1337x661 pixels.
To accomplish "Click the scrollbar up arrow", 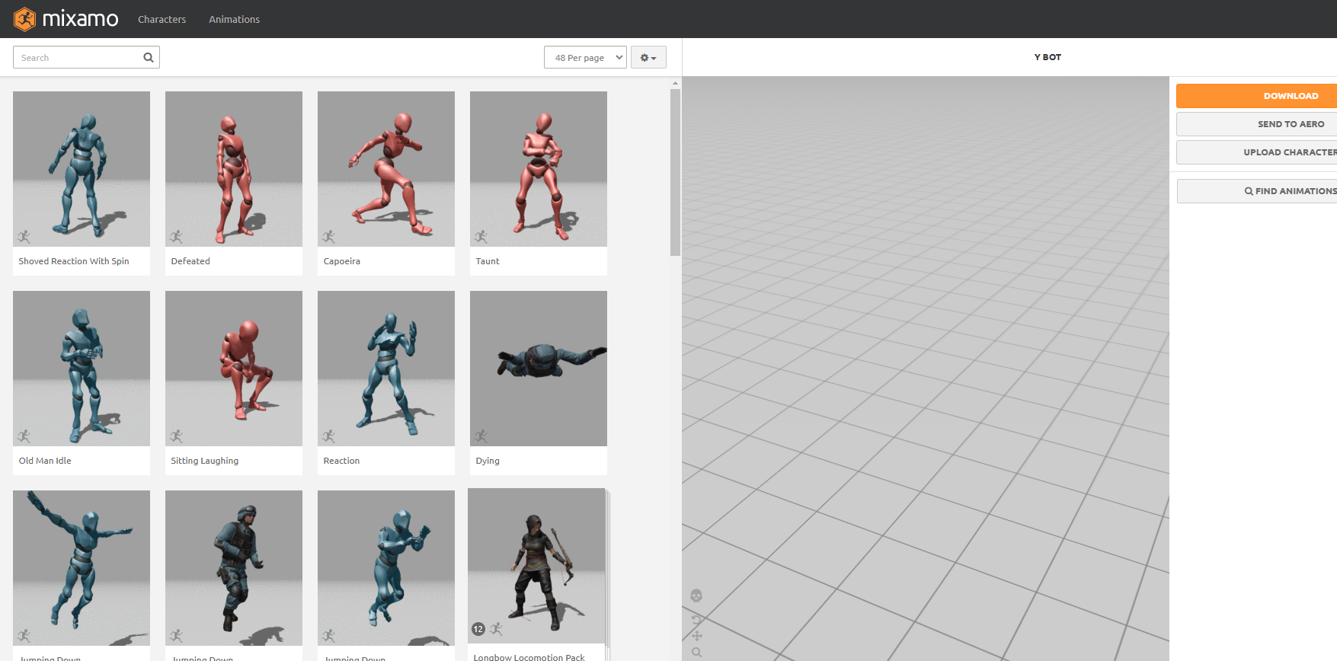I will (x=675, y=83).
